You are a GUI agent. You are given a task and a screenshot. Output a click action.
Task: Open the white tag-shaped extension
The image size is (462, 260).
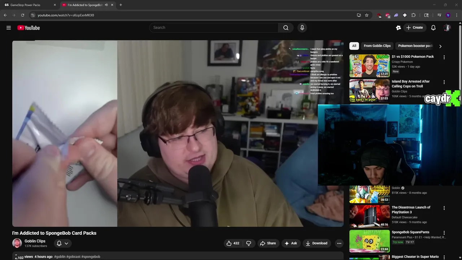point(405,15)
